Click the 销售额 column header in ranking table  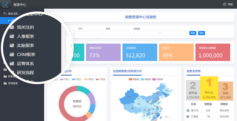(x=224, y=104)
